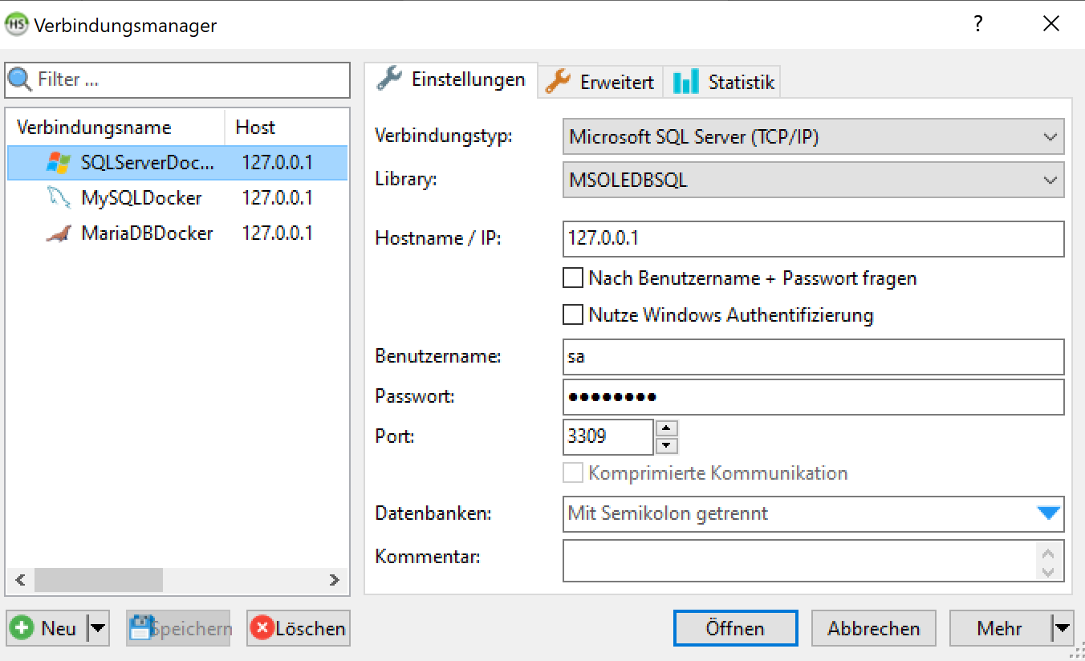
Task: Click the MySQL dolphin session icon
Action: point(59,198)
